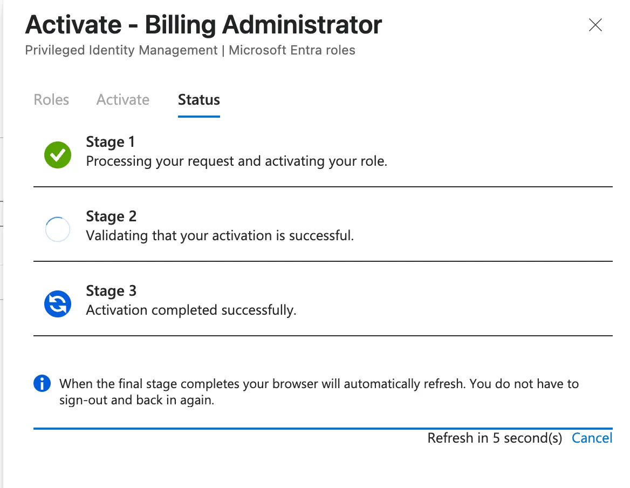Click the loading spinner beside Stage 2

pos(58,230)
